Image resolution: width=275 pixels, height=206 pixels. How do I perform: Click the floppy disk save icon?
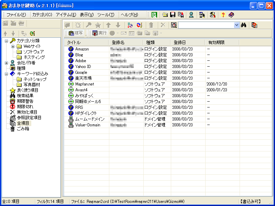pyautogui.click(x=173, y=15)
